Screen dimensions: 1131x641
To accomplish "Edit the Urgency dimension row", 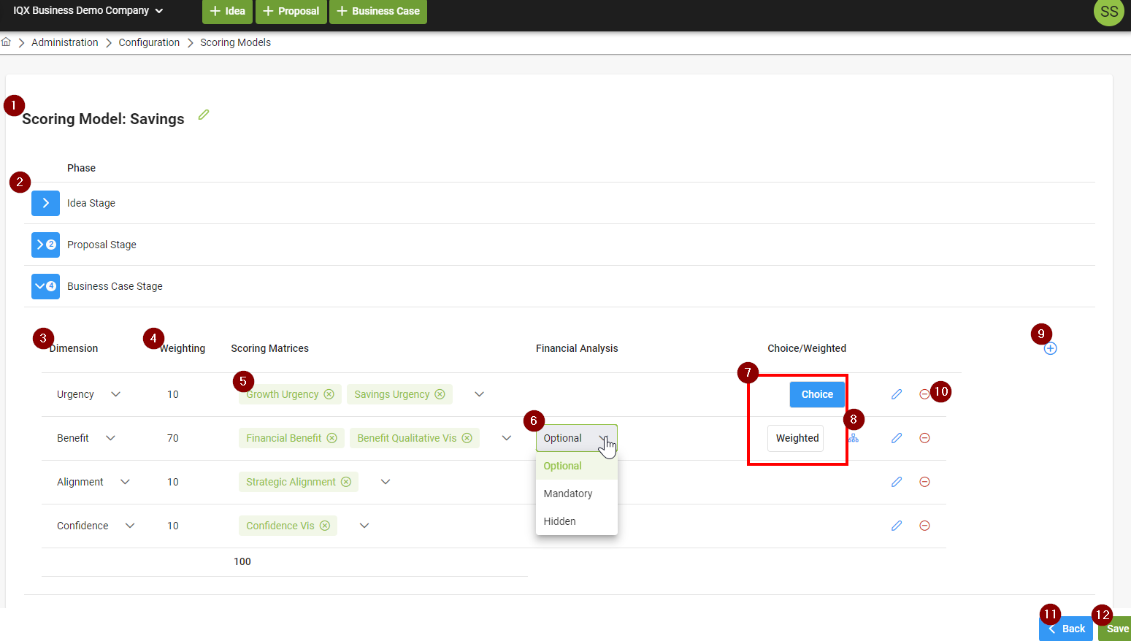I will 897,394.
